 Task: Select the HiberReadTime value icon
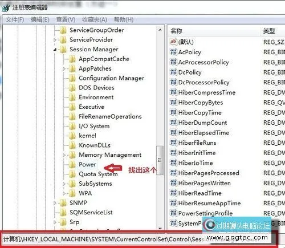pos(173,193)
